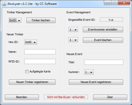Click Eventnummer einstellen button
132x105 pixels.
click(103, 29)
